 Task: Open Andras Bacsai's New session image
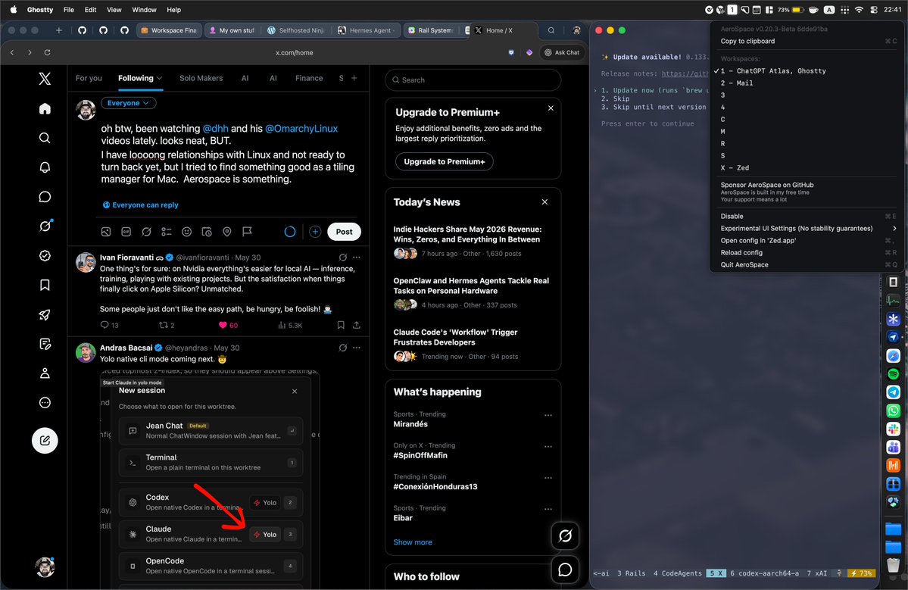(x=209, y=479)
